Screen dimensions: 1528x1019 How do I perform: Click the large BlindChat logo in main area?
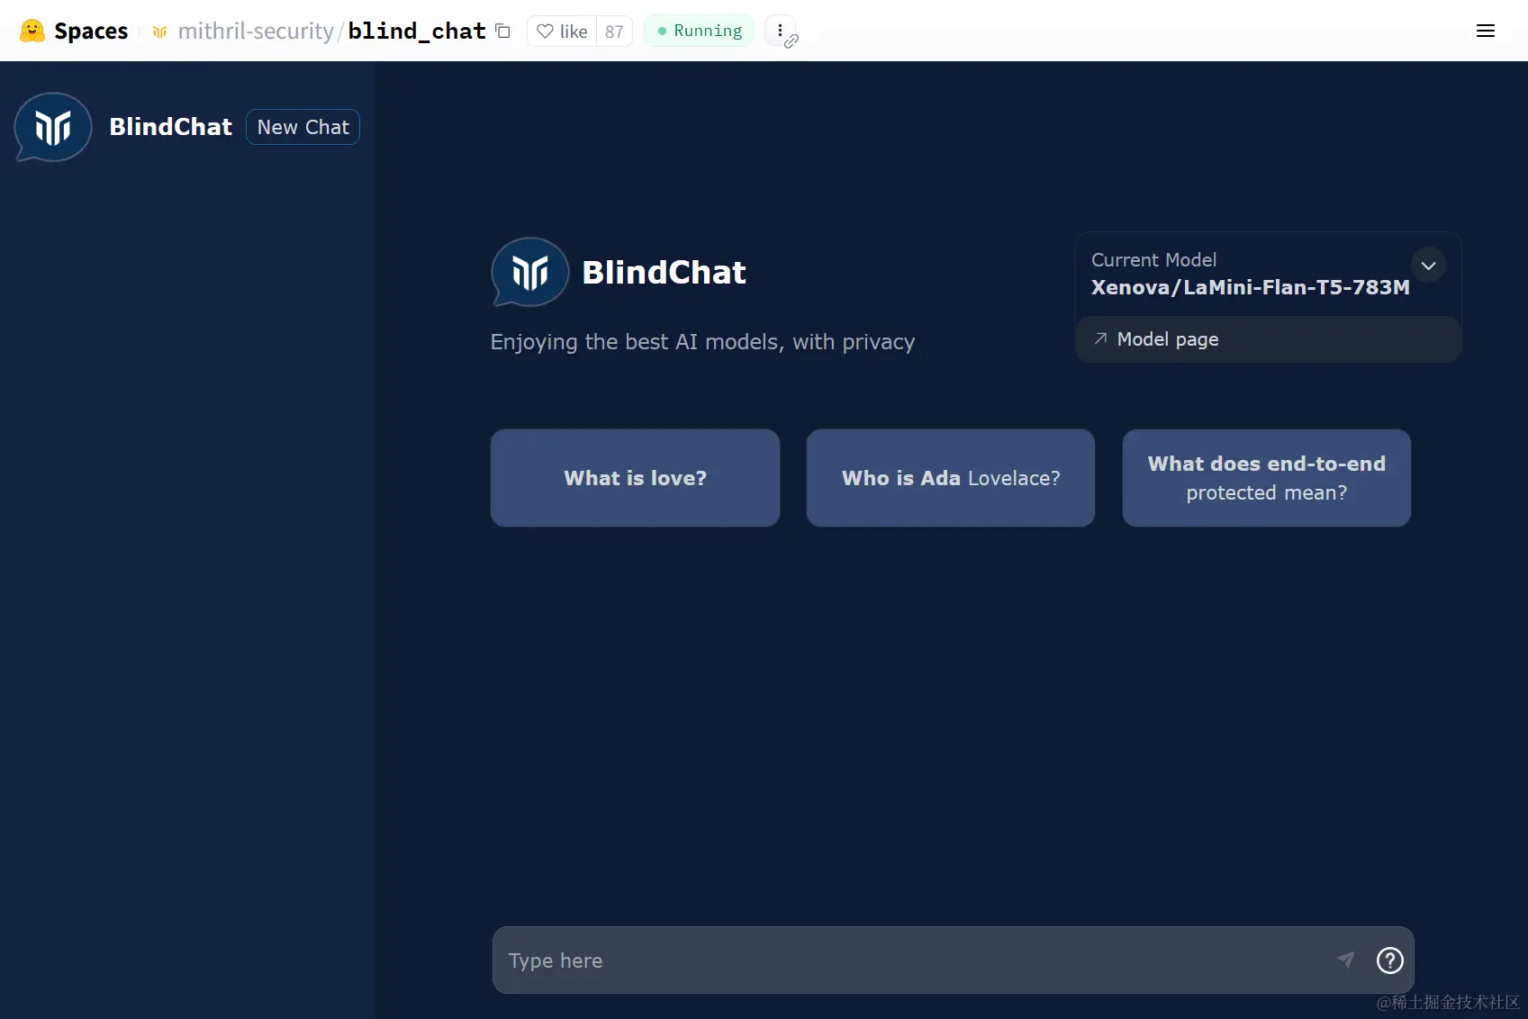pos(529,272)
